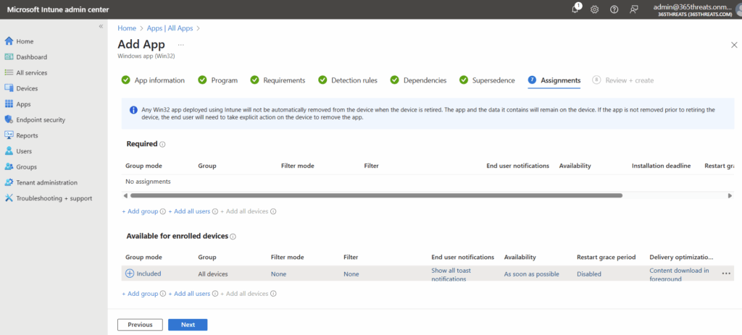The height and width of the screenshot is (335, 742).
Task: Open the notifications bell icon
Action: coord(576,9)
